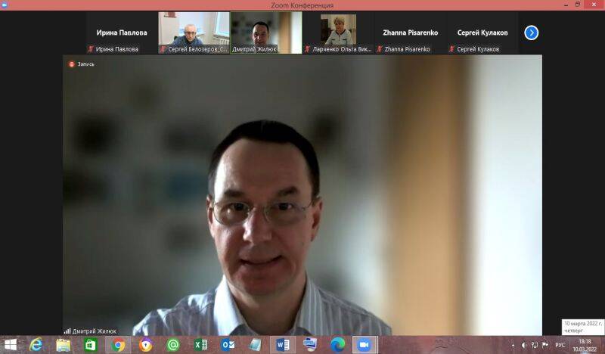
Task: Open Excel from the taskbar
Action: (x=200, y=344)
